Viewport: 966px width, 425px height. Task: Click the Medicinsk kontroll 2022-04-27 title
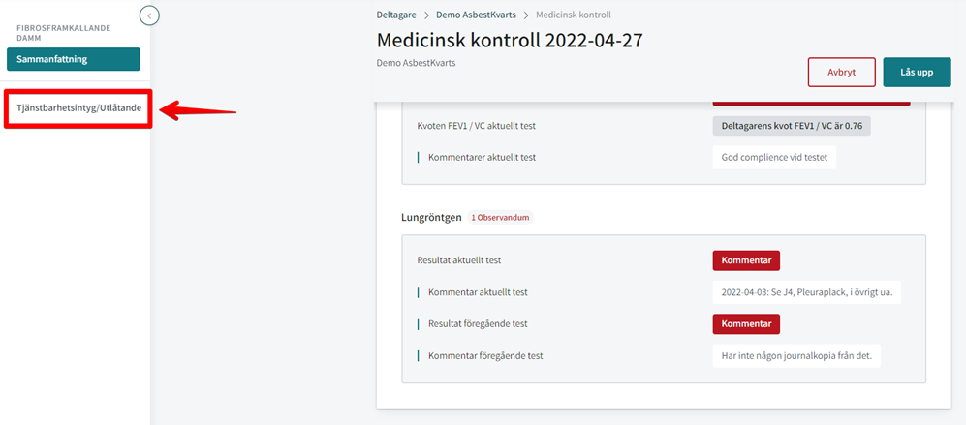510,40
